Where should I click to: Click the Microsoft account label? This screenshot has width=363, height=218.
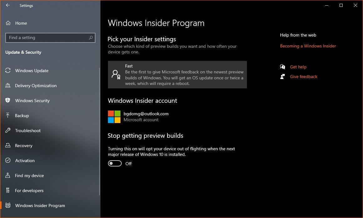click(141, 120)
